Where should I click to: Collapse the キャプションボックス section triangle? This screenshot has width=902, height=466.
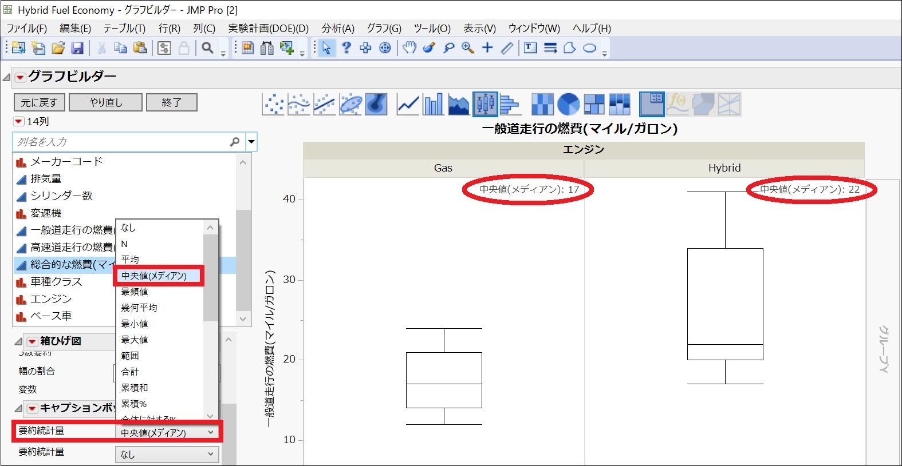coord(18,408)
